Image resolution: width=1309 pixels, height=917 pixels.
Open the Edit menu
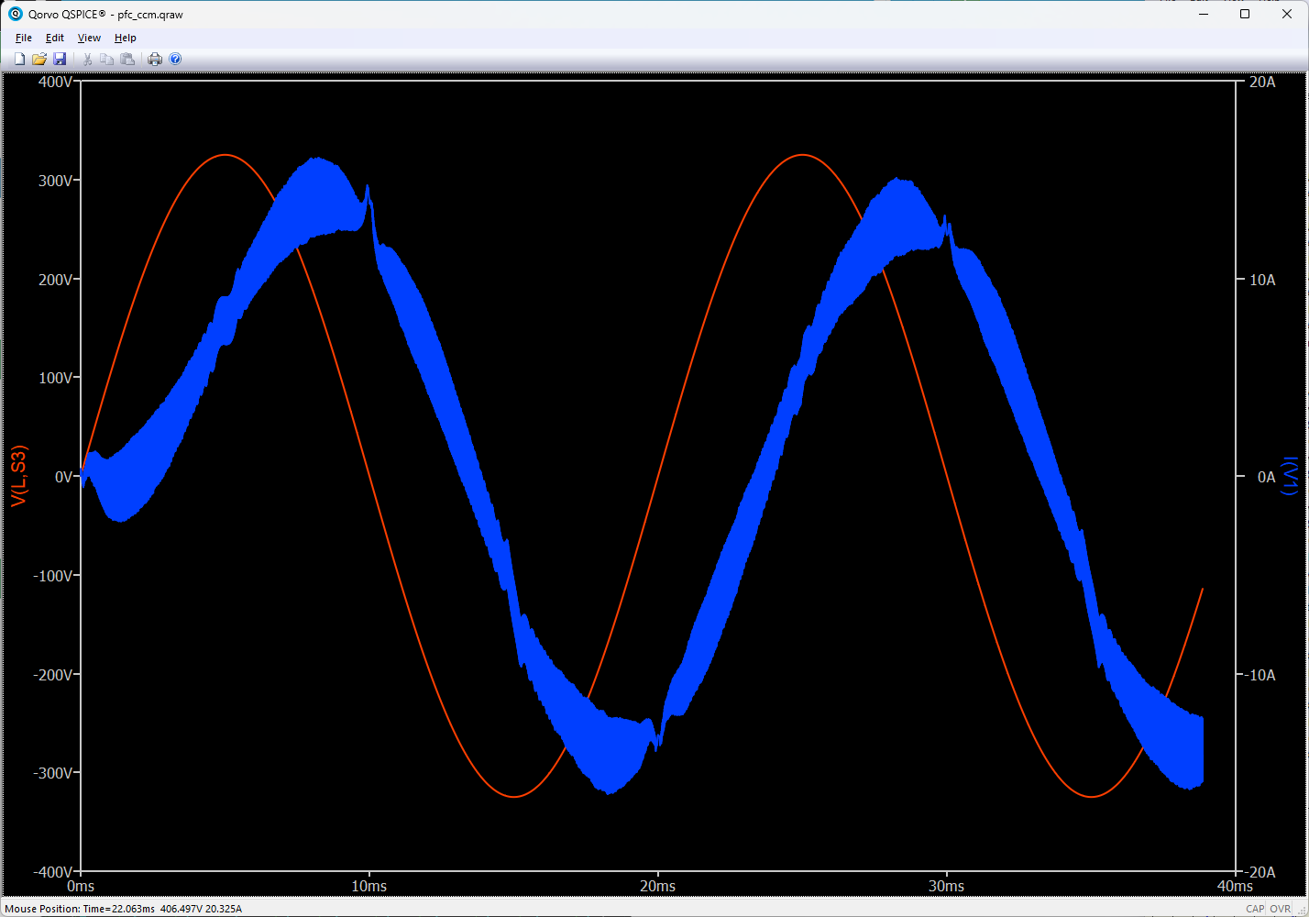pos(55,38)
